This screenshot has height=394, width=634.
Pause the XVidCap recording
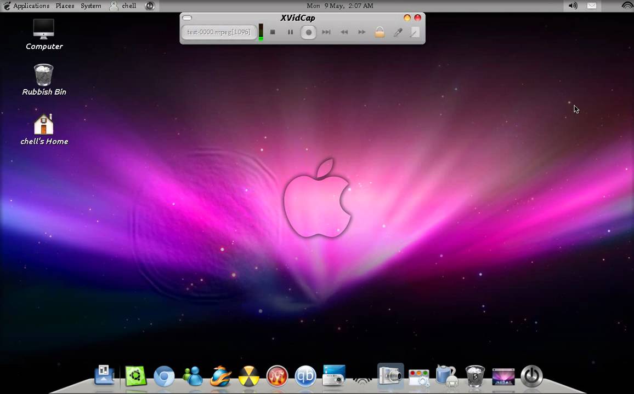pyautogui.click(x=290, y=32)
